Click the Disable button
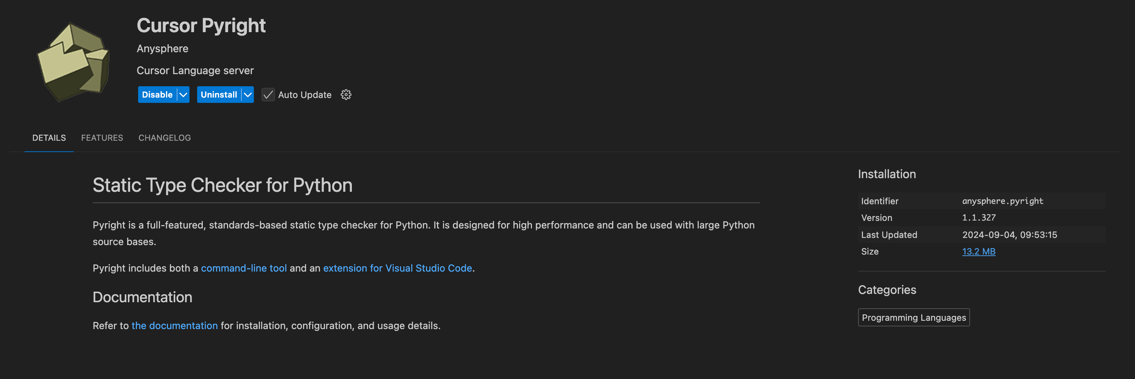The width and height of the screenshot is (1135, 379). [x=157, y=95]
